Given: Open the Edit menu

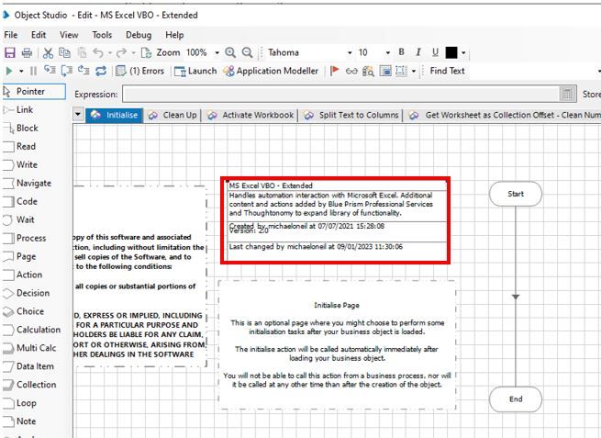Looking at the screenshot, I should pyautogui.click(x=39, y=35).
